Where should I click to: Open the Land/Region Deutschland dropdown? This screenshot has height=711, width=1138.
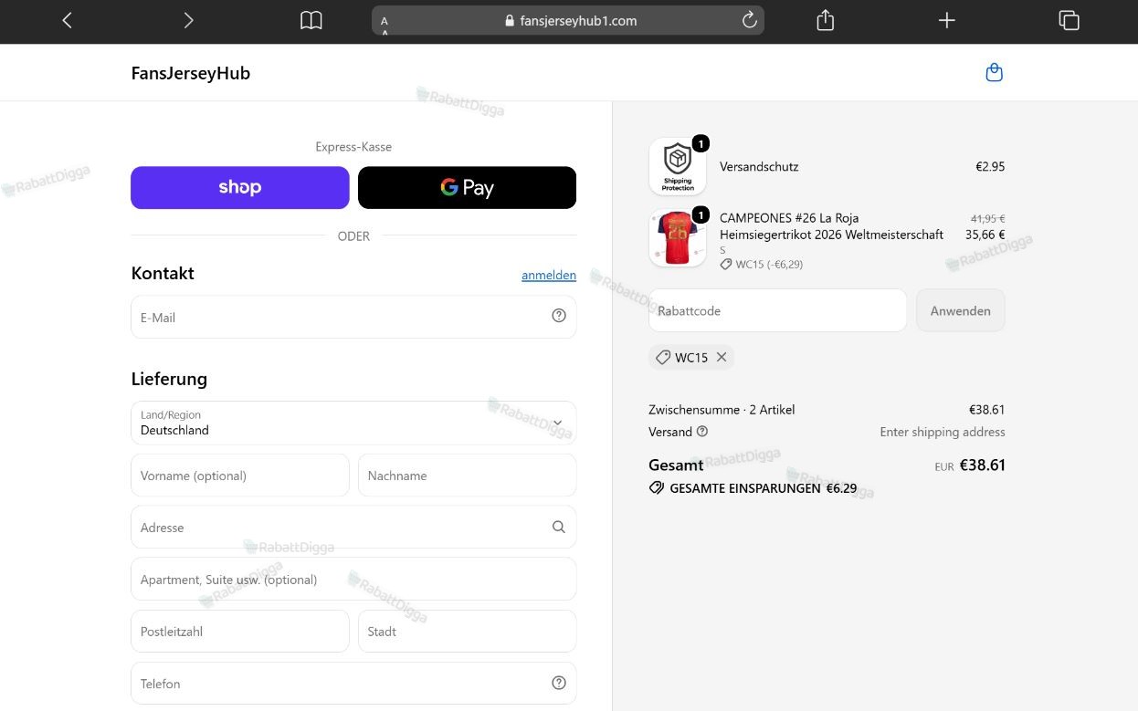(353, 423)
